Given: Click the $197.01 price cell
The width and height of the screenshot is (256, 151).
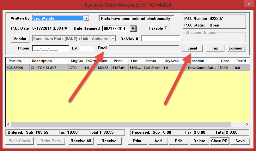Looking at the screenshot, I should (120, 68).
